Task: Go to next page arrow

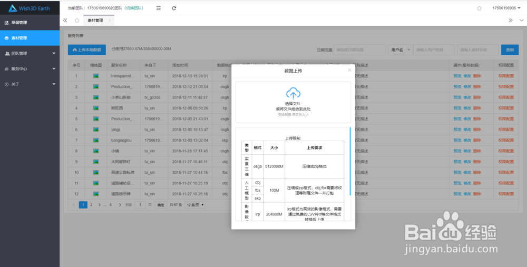Action: tap(120, 205)
